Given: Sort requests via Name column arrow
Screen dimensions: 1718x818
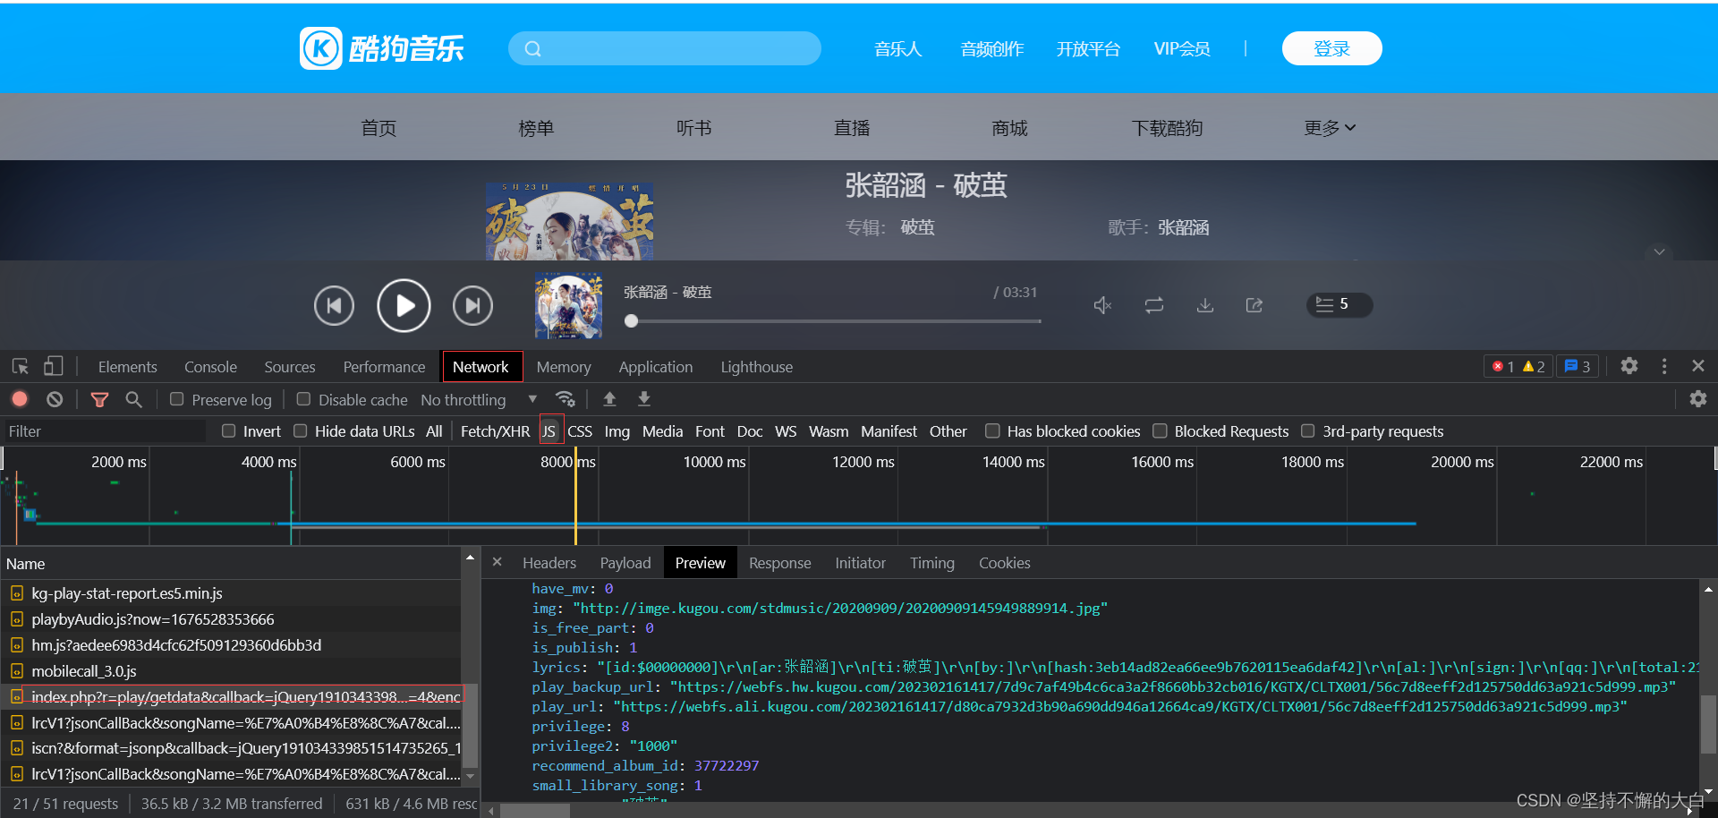Looking at the screenshot, I should (x=470, y=558).
